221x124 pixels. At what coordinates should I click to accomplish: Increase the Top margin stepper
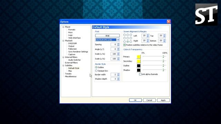pyautogui.click(x=164, y=35)
